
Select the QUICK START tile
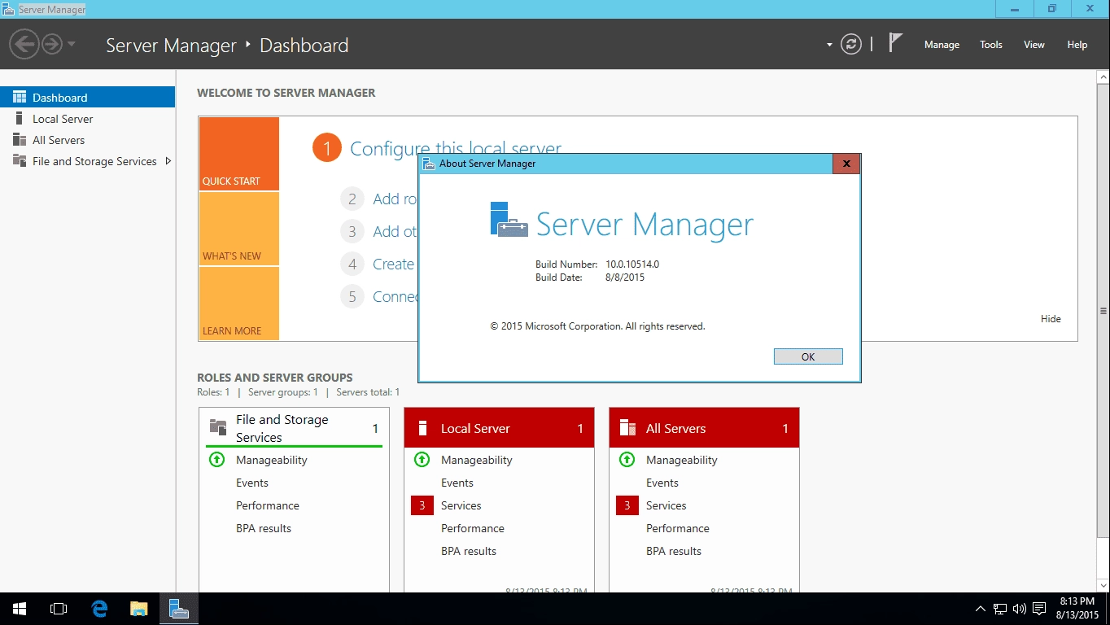click(x=239, y=154)
